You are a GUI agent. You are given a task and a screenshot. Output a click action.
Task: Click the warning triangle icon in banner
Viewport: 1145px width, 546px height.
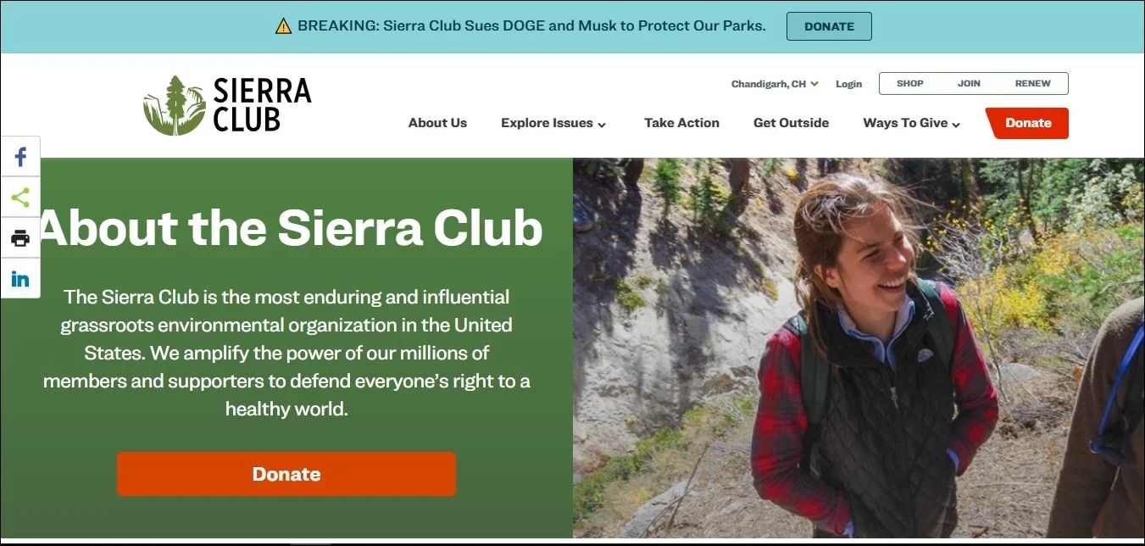point(283,26)
